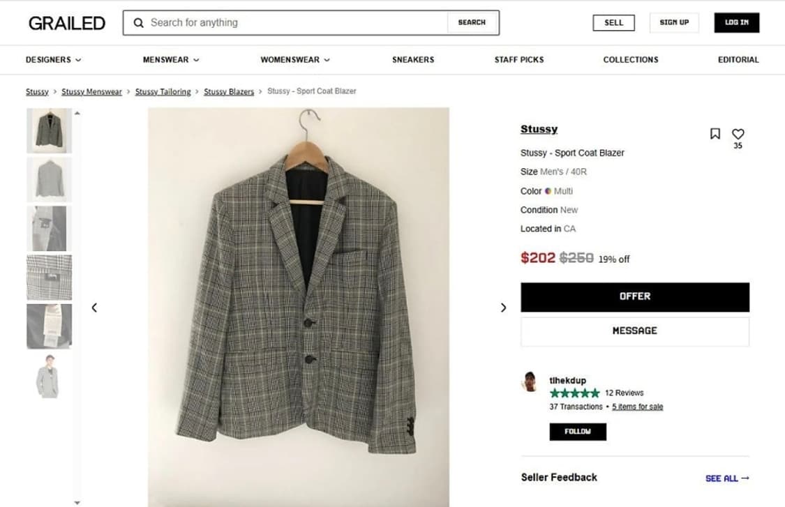Viewport: 785px width, 507px height.
Task: Open the Grailed logo home
Action: click(x=67, y=23)
